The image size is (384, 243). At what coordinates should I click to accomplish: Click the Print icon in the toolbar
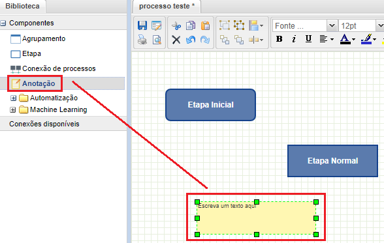(x=142, y=40)
